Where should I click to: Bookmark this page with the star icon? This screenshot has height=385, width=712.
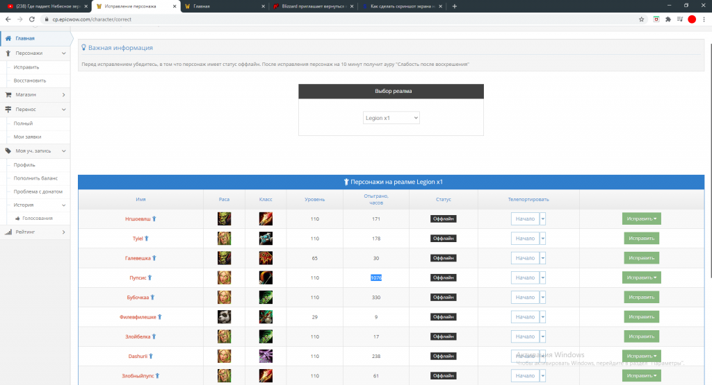click(x=641, y=19)
